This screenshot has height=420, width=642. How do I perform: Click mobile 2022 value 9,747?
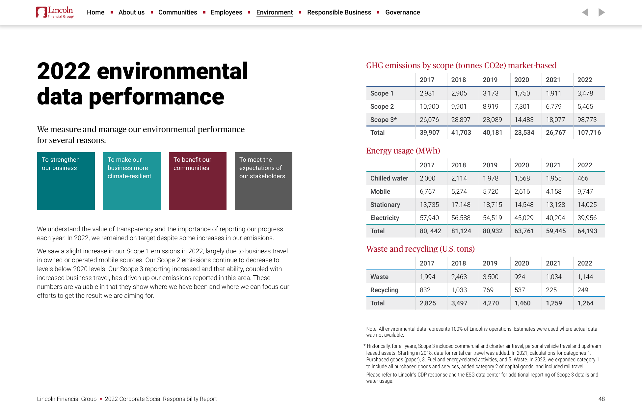click(x=585, y=191)
